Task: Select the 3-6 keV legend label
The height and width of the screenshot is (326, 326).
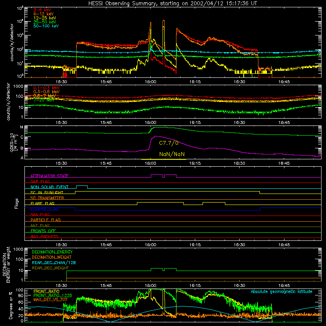Action: 42,10
